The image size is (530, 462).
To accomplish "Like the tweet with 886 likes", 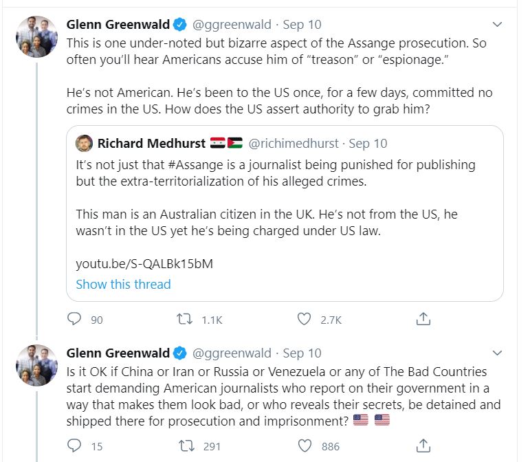I will click(305, 445).
